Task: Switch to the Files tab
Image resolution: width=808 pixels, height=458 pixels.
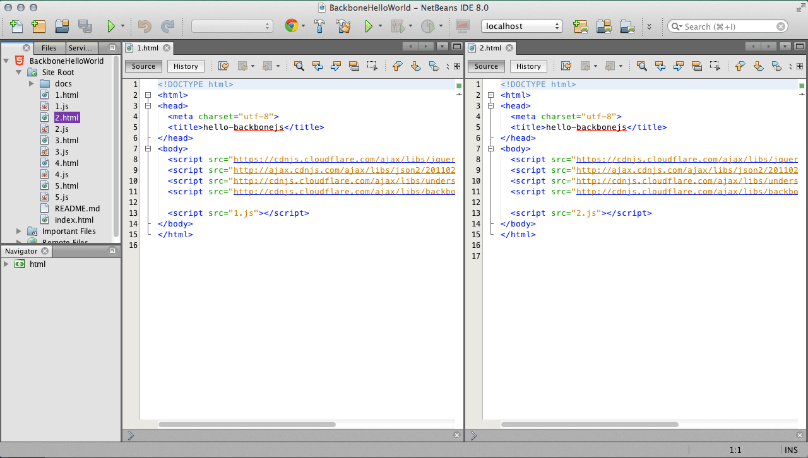Action: [49, 48]
